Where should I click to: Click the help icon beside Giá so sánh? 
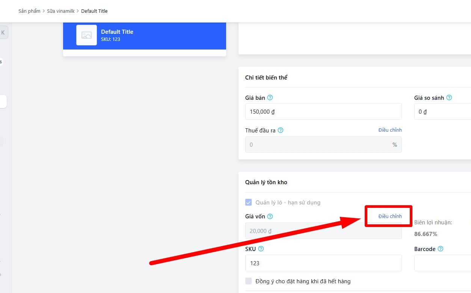pyautogui.click(x=449, y=98)
